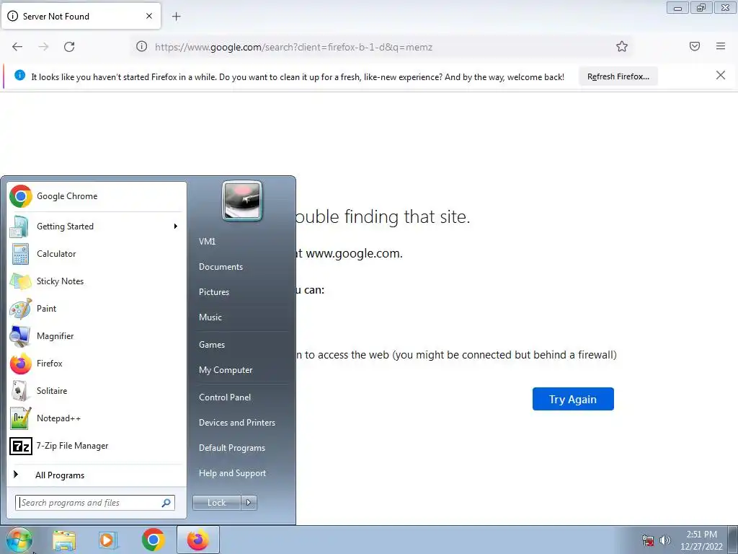
Task: Click the Firefox taskbar button
Action: (198, 540)
